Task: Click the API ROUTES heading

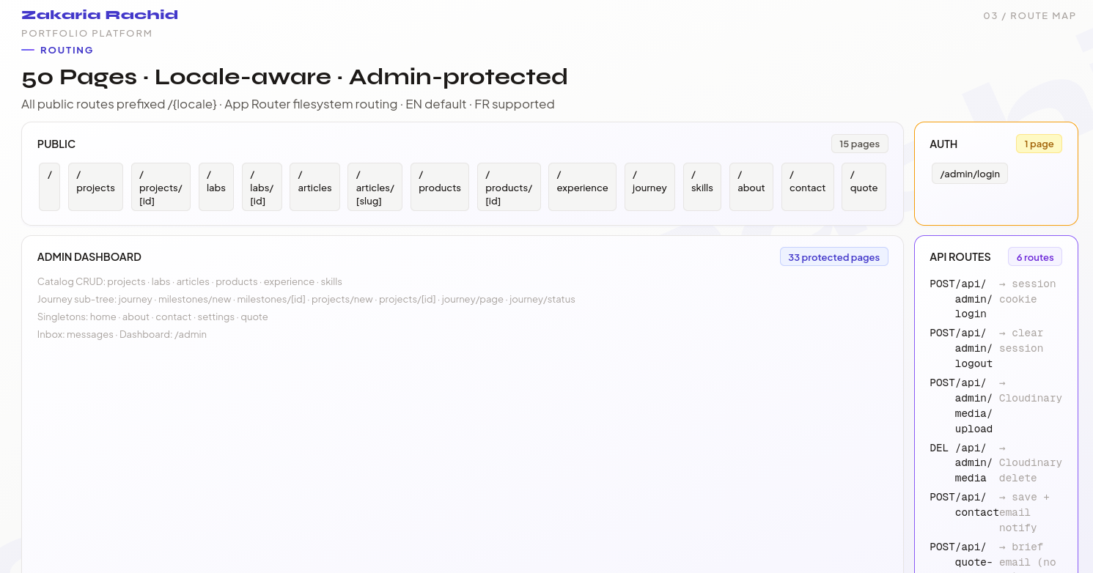Action: pos(960,257)
